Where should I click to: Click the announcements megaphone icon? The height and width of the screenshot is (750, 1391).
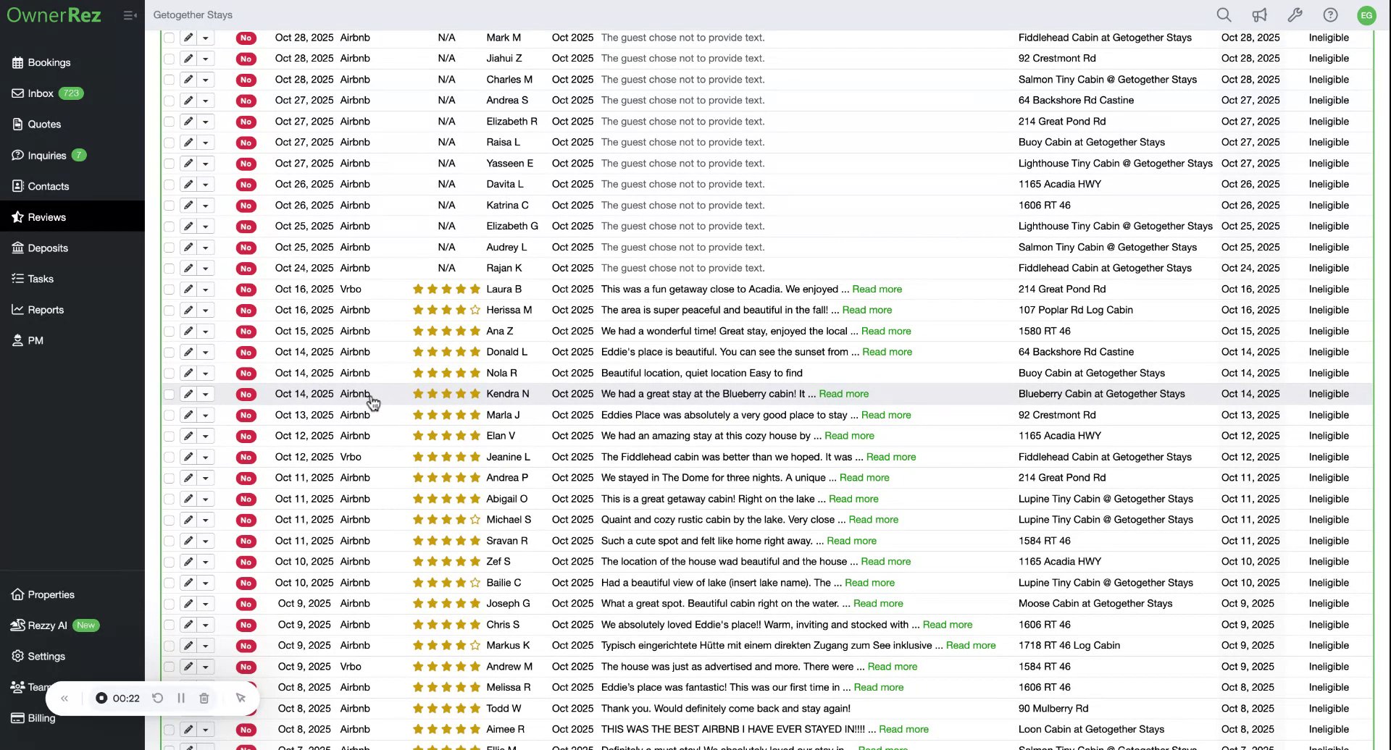(1260, 14)
